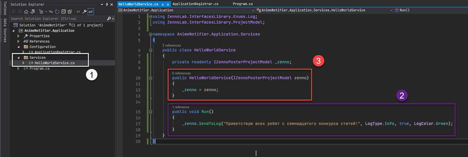468x157 pixels.
Task: Toggle the Preview Selected Items button
Action: 91,12
